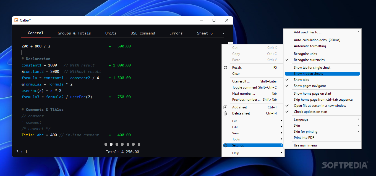Click the last page navigator dot

pos(139,144)
